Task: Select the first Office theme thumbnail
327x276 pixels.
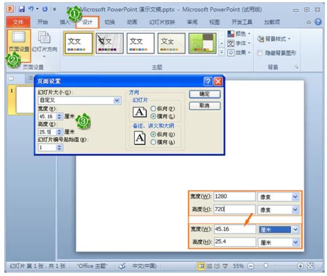Action: pyautogui.click(x=78, y=43)
